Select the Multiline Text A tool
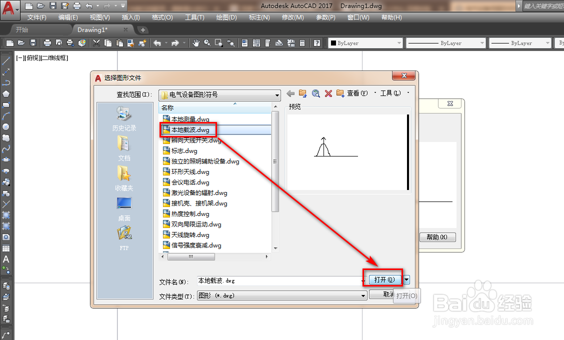 click(6, 259)
